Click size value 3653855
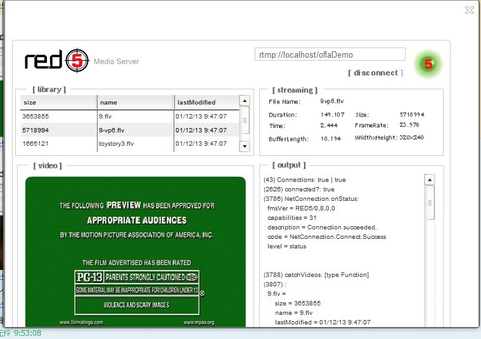 [x=35, y=116]
